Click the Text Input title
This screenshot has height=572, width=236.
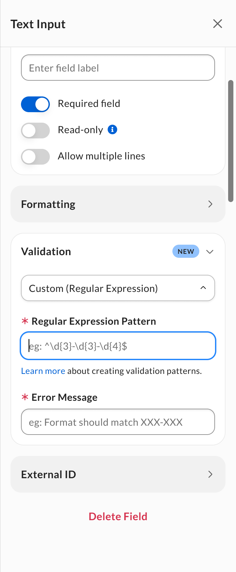[38, 24]
